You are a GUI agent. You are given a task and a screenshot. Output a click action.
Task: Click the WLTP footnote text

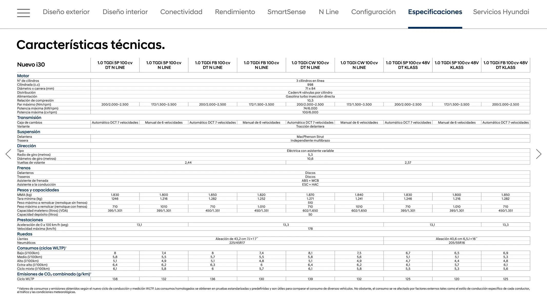(273, 290)
